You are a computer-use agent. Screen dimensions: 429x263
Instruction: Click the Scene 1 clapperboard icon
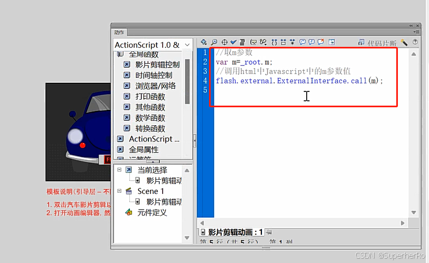pyautogui.click(x=129, y=191)
